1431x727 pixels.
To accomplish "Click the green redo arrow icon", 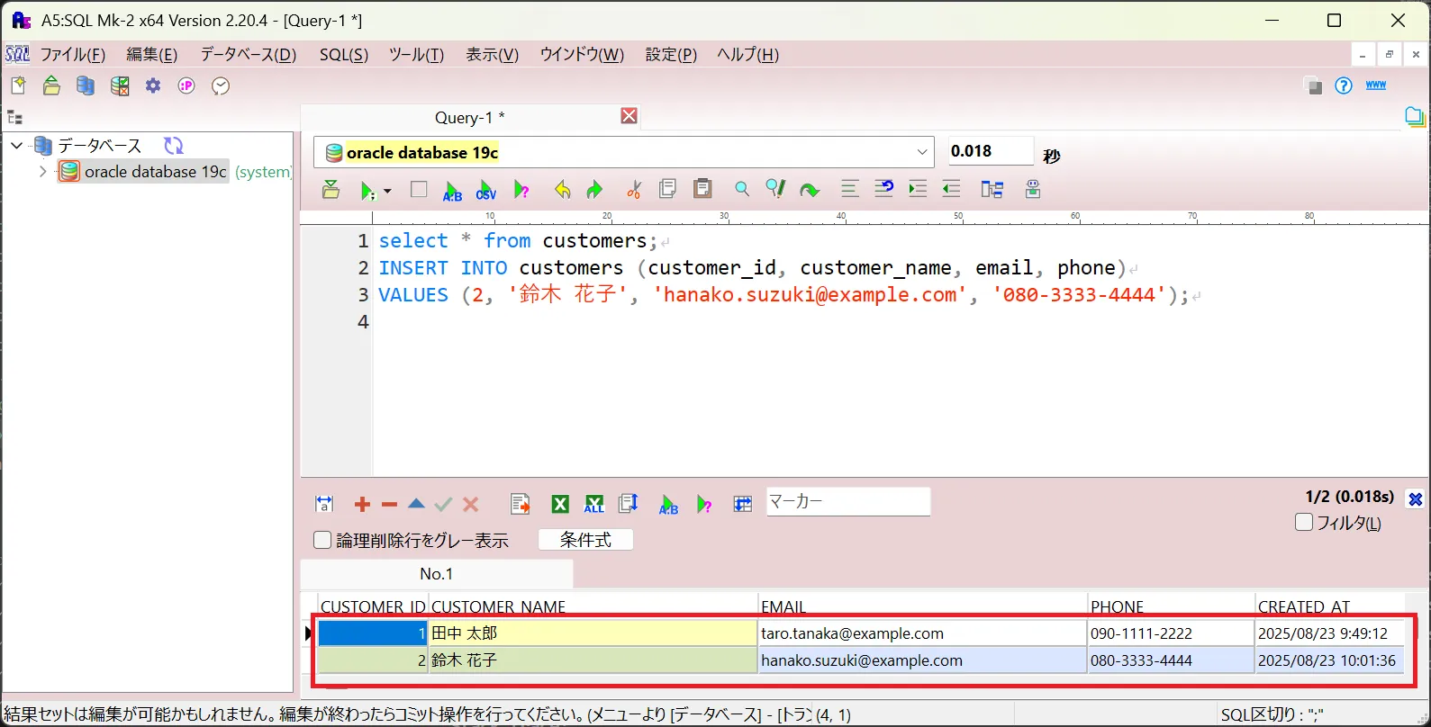I will click(x=594, y=190).
